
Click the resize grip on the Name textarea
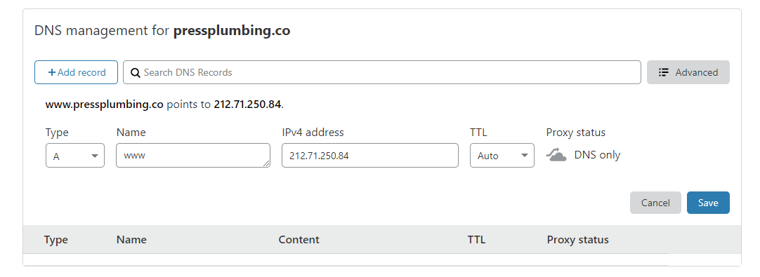(266, 163)
